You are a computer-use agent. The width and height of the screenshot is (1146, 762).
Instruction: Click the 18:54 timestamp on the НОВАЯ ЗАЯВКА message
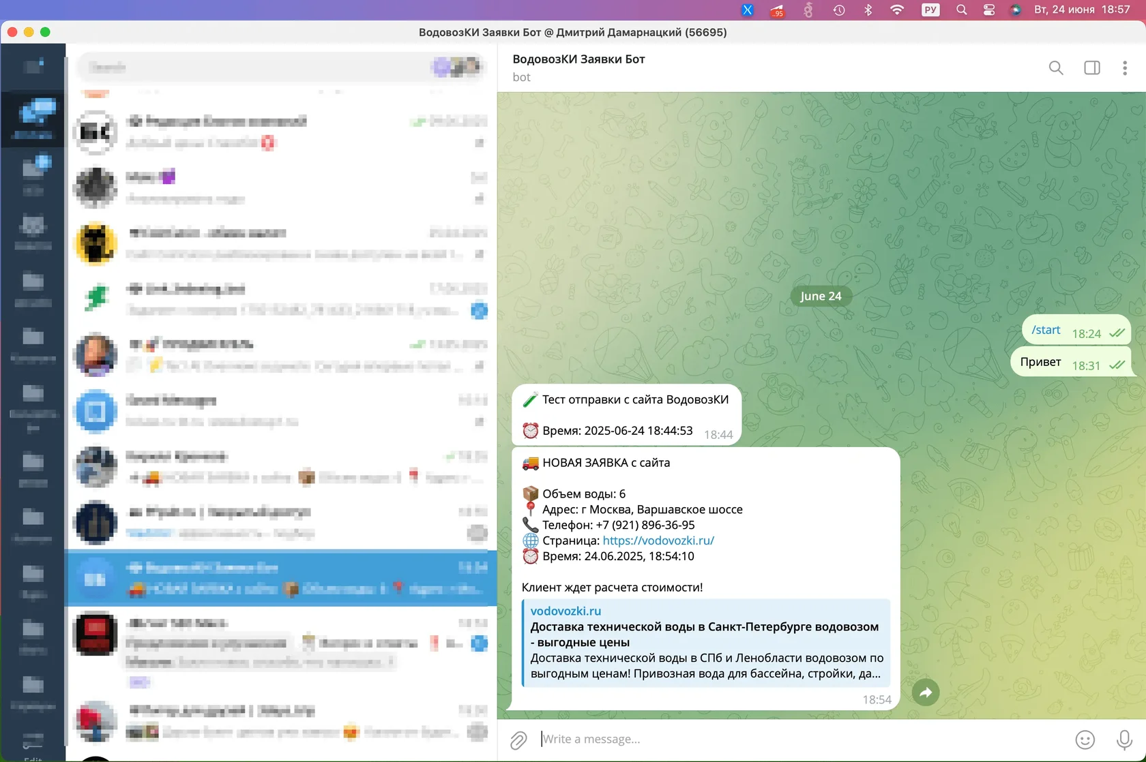(877, 700)
